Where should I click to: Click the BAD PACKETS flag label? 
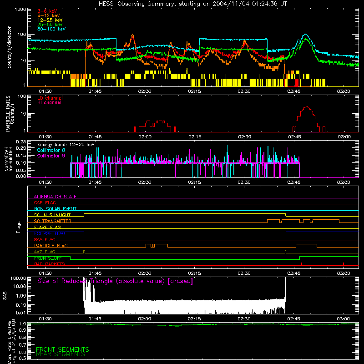50,264
